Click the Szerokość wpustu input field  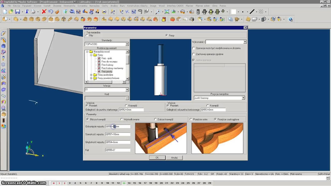(x=118, y=134)
